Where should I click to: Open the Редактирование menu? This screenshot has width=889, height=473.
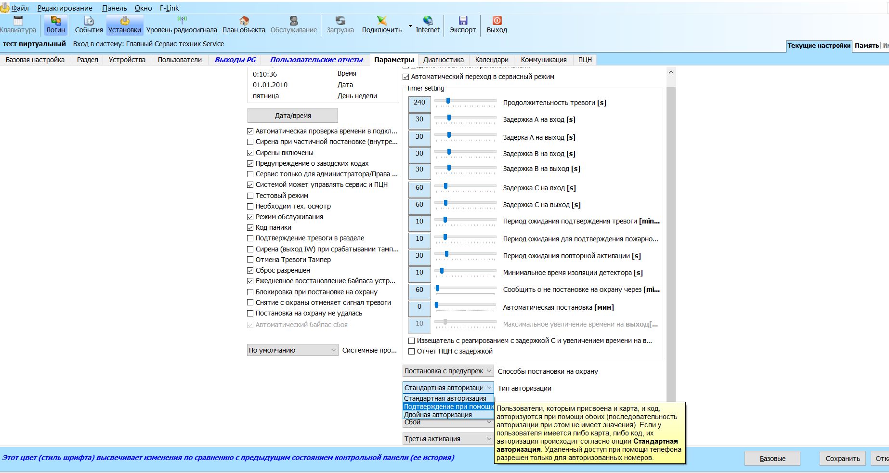coord(65,8)
